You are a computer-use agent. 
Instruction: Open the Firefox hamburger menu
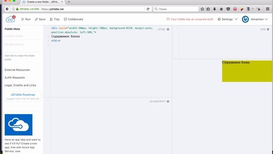267,9
